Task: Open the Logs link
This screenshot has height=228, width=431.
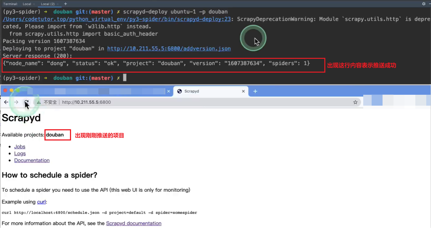Action: (20, 153)
